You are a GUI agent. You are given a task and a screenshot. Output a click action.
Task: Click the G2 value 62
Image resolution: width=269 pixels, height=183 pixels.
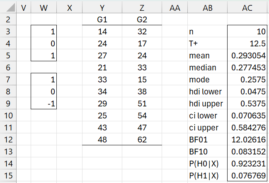(x=142, y=140)
